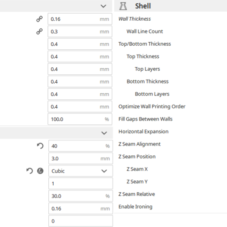Edit the 40 % value field
Image resolution: width=227 pixels, height=227 pixels.
coord(81,146)
